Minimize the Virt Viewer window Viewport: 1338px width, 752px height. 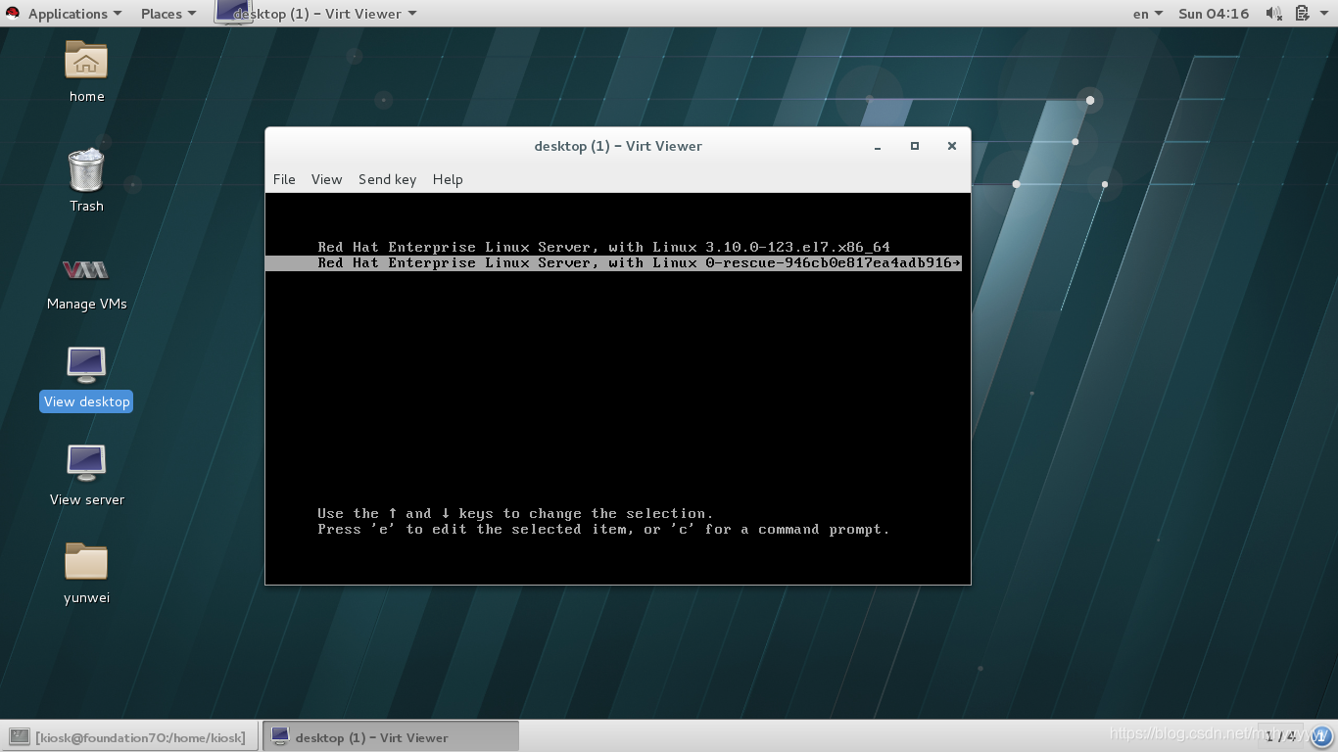click(x=878, y=146)
